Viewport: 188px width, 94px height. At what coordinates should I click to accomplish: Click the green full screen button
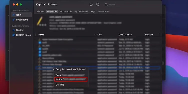21,5
